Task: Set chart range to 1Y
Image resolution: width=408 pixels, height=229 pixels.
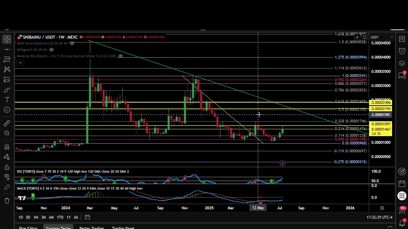Action: pyautogui.click(x=69, y=217)
